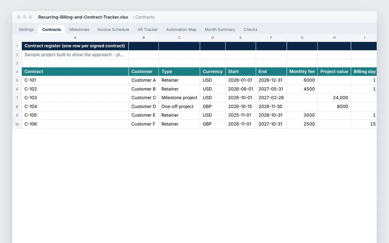Click the Monthly fee heading cell
Viewport: 389px width, 243px height.
click(302, 72)
